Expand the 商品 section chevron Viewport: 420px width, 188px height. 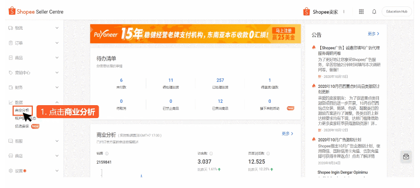(x=57, y=58)
